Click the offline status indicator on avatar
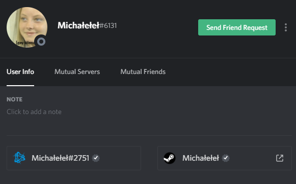 (x=41, y=42)
